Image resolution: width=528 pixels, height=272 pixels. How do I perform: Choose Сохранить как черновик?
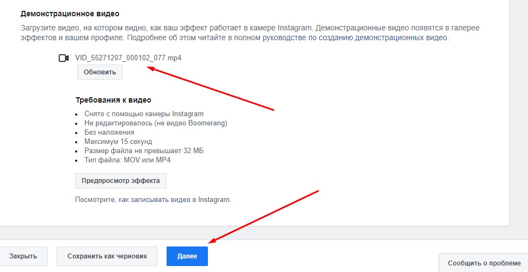pos(107,256)
